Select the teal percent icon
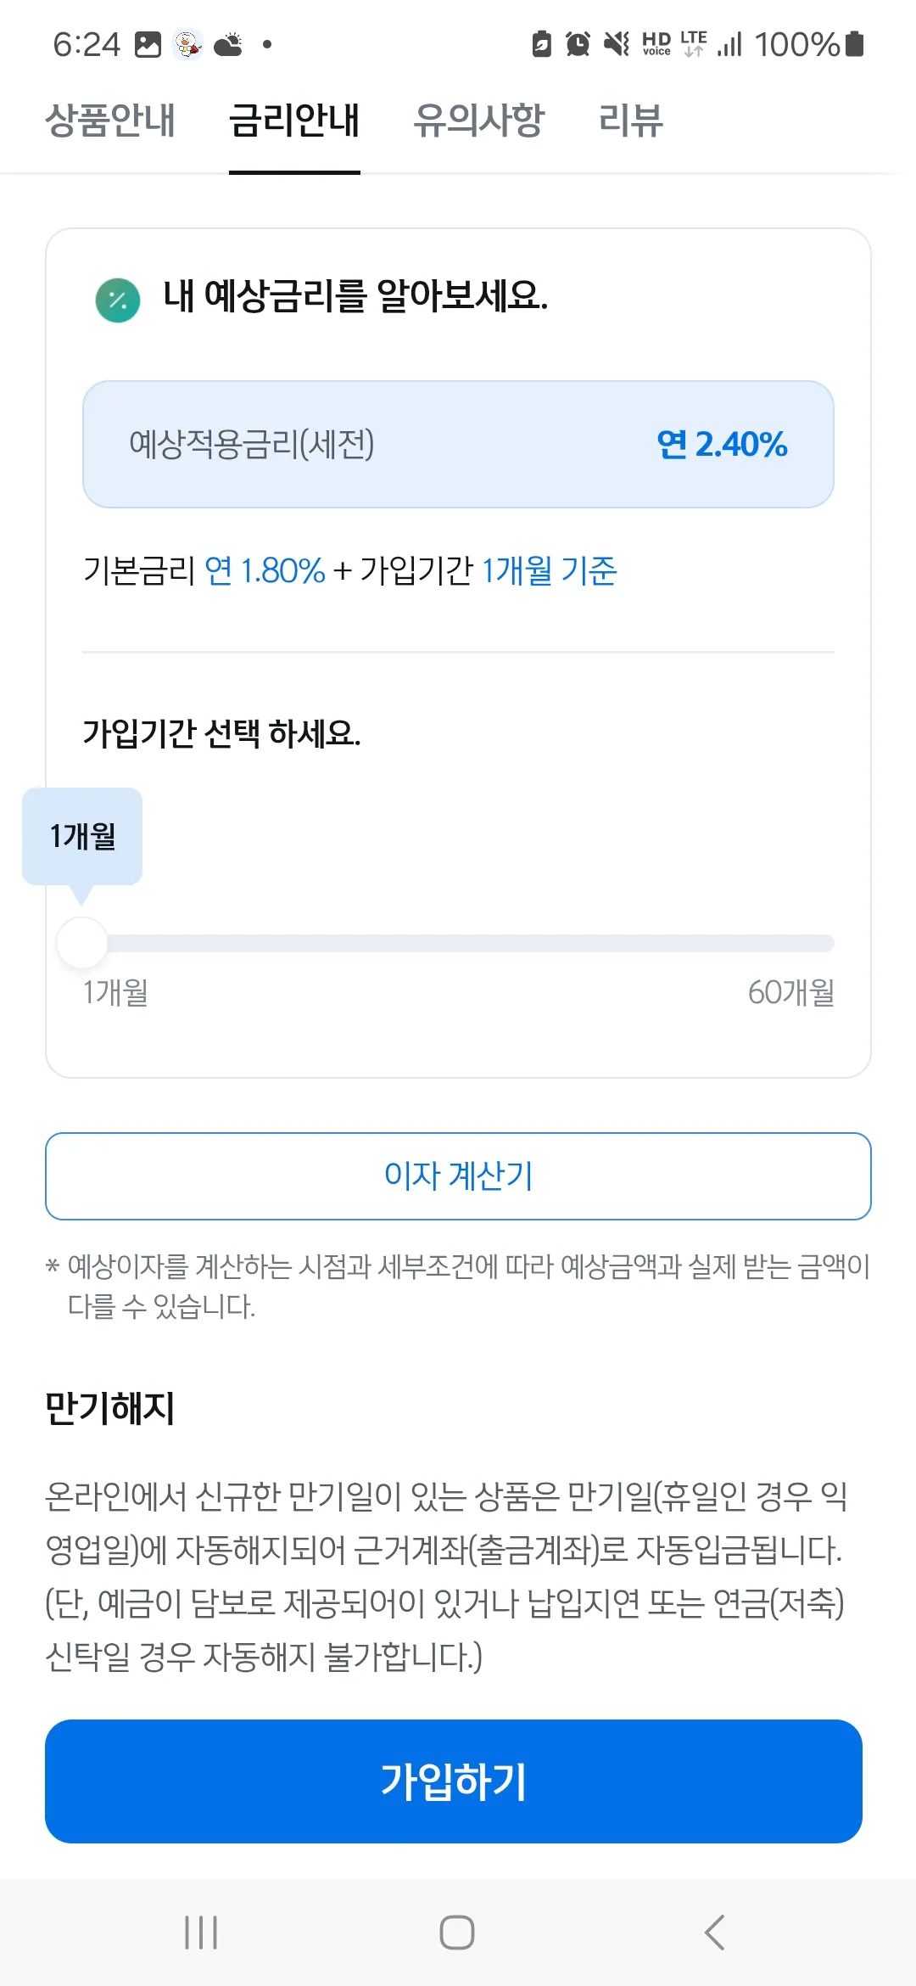 point(117,299)
